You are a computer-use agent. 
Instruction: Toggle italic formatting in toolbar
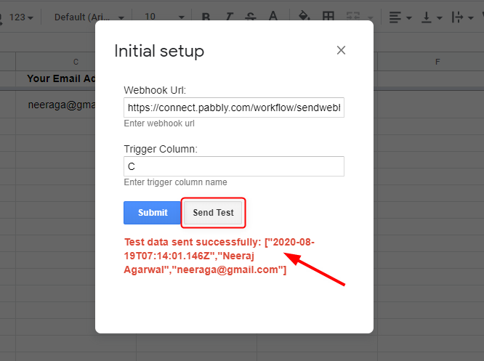pos(228,17)
